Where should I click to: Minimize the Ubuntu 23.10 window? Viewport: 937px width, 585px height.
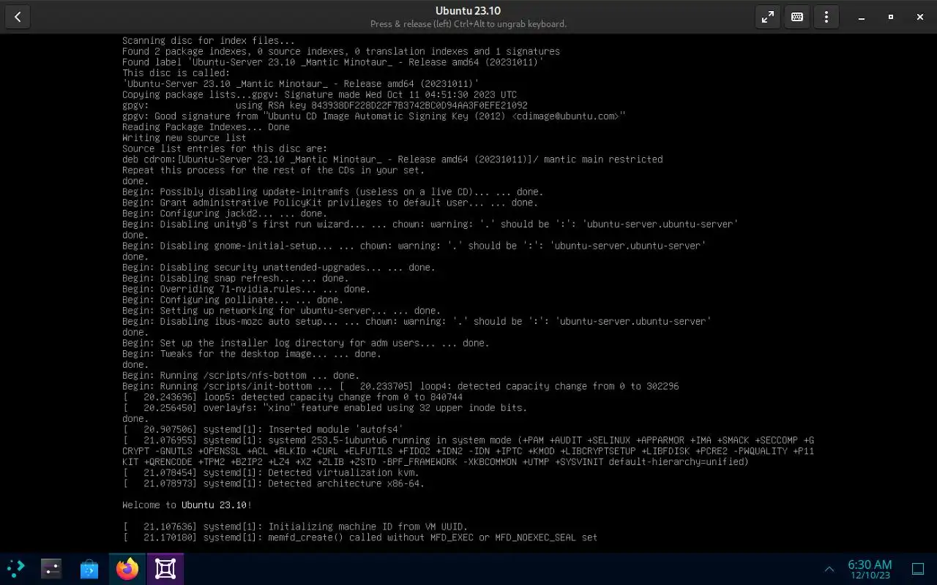click(x=862, y=17)
